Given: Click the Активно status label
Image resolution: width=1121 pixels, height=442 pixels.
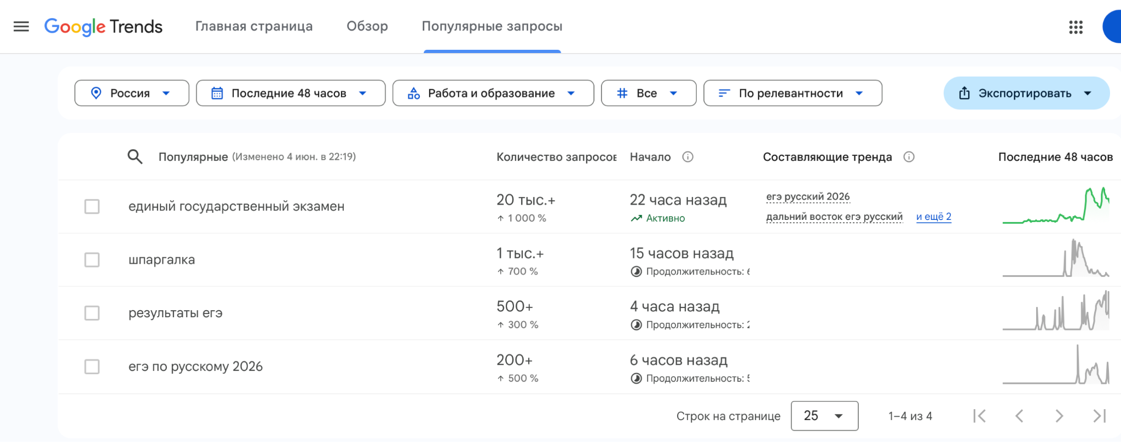Looking at the screenshot, I should tap(666, 218).
